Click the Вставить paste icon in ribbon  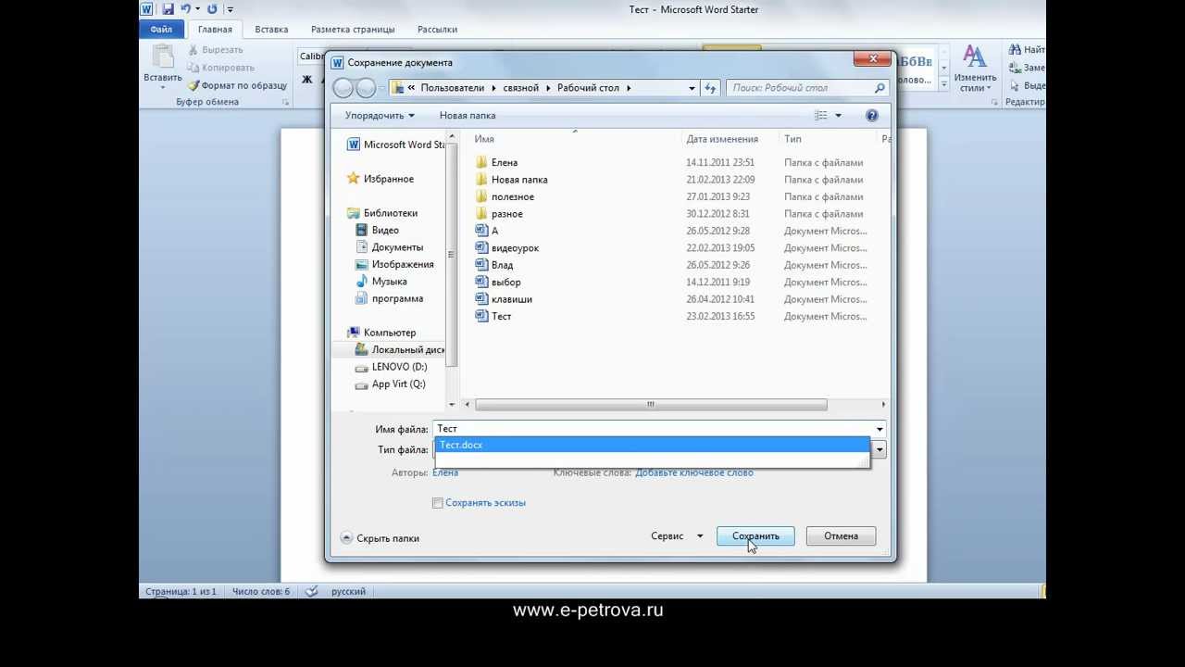pyautogui.click(x=163, y=57)
